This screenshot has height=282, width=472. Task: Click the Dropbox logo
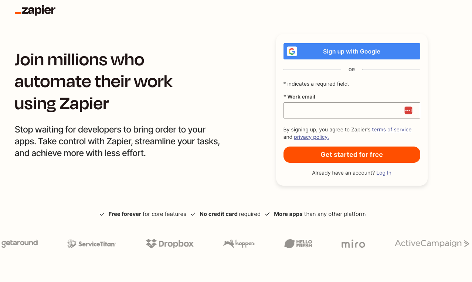(x=169, y=244)
